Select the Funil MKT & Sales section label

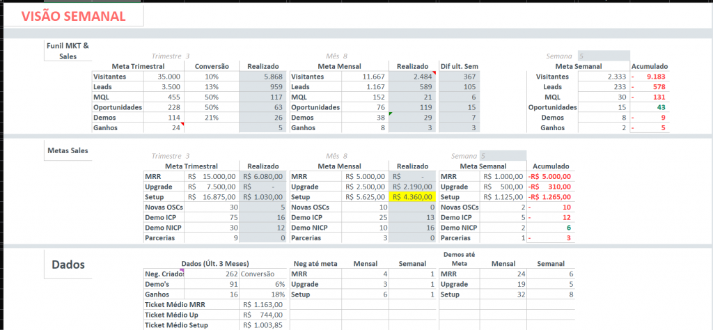[68, 50]
